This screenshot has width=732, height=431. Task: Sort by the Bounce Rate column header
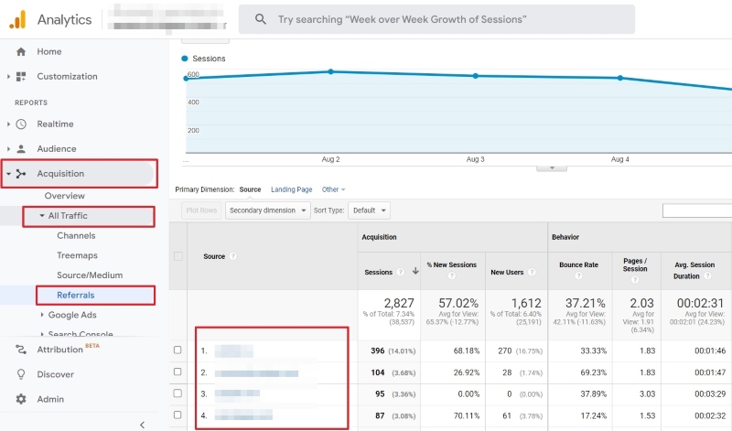click(x=578, y=264)
